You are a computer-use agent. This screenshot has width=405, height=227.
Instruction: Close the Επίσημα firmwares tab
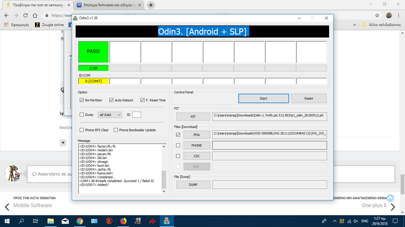(x=140, y=5)
